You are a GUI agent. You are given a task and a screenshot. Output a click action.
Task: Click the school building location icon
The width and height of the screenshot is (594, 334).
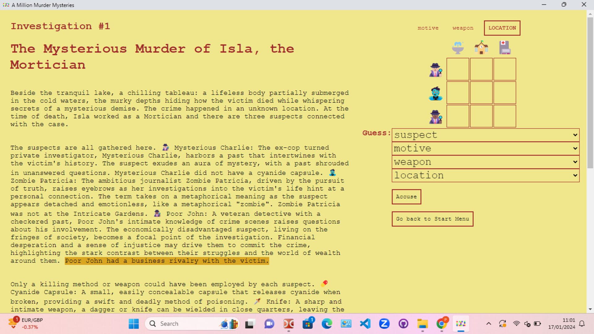[x=481, y=47]
